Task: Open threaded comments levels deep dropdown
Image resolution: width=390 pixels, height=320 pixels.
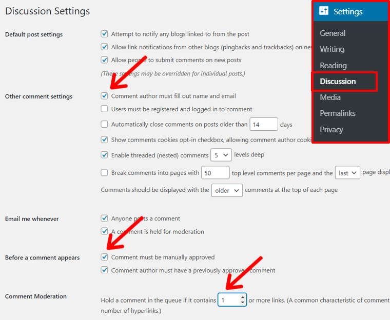Action: 221,155
